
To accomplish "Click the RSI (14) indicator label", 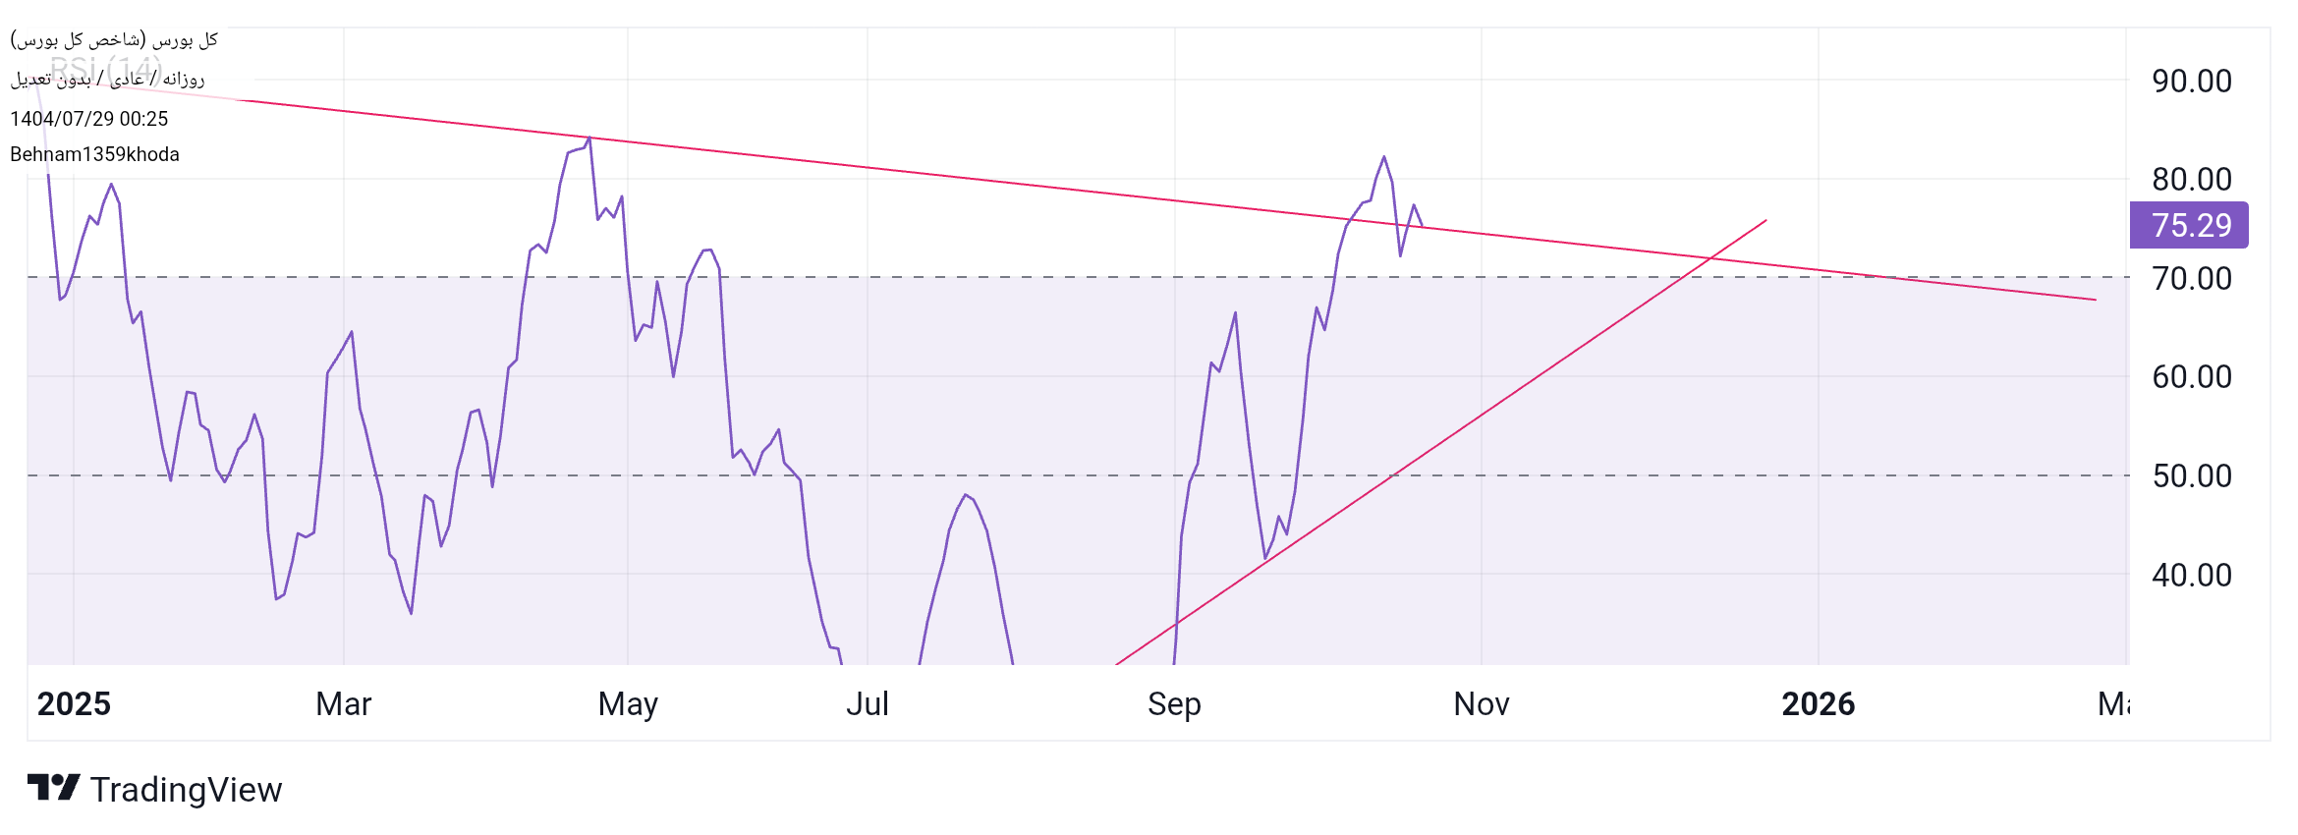I will [x=105, y=69].
